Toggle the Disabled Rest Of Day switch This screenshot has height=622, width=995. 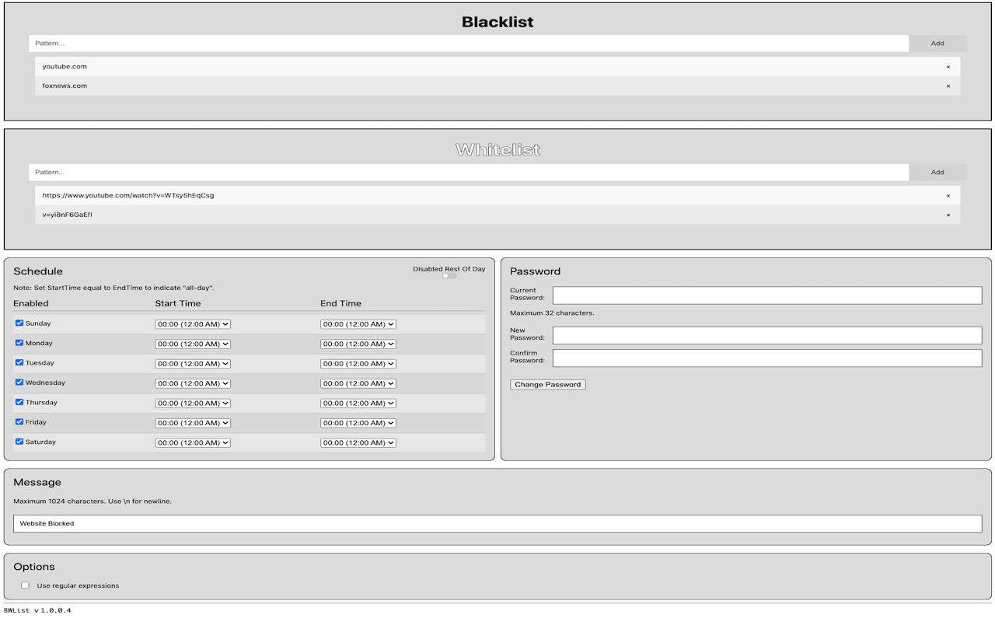click(x=449, y=275)
